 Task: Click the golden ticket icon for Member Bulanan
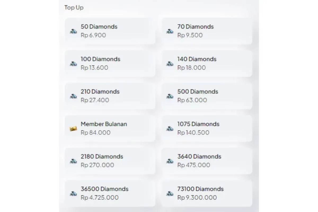tap(73, 128)
